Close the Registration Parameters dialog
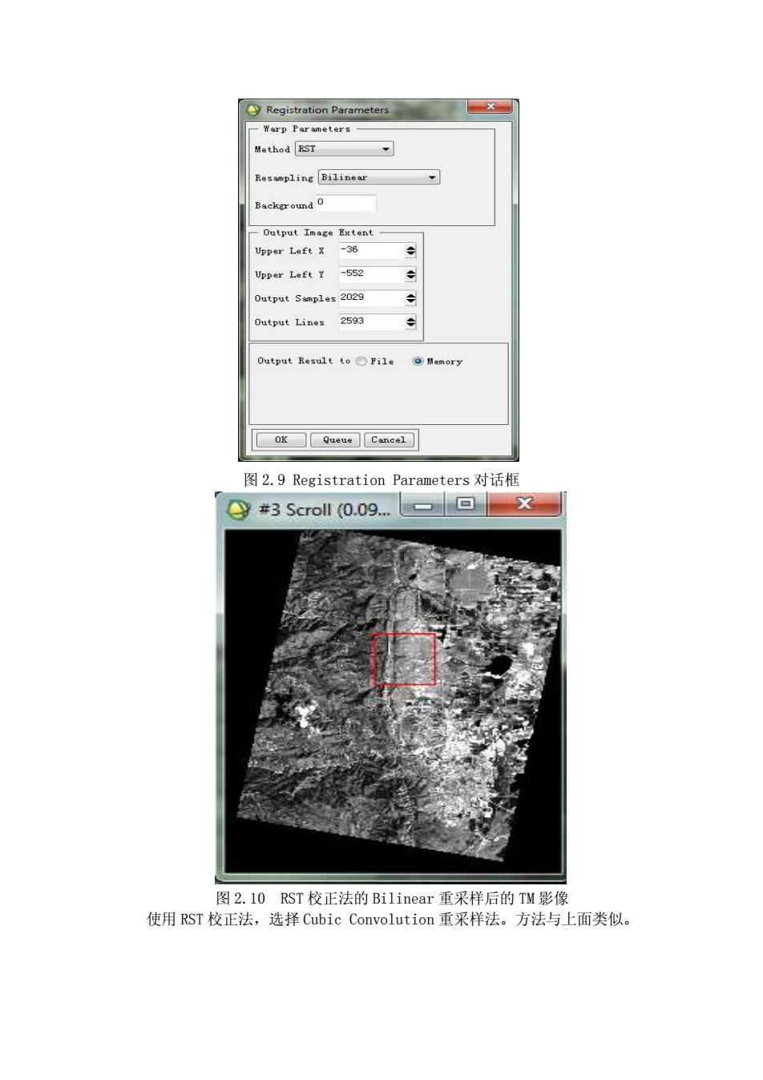 pyautogui.click(x=489, y=107)
